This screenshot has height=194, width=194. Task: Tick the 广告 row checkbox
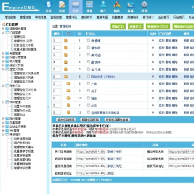click(x=88, y=84)
